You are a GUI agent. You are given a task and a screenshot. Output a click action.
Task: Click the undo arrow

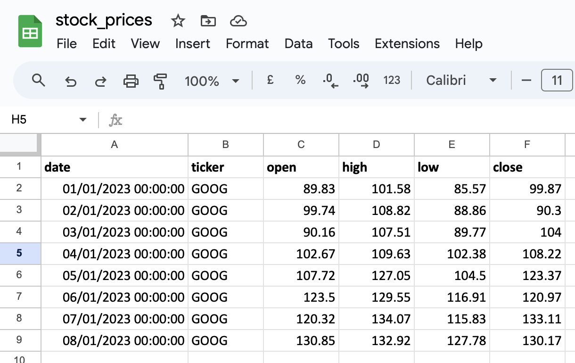[x=70, y=82]
